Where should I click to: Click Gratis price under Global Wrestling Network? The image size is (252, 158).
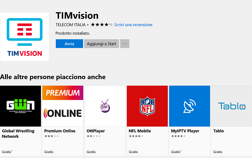(7, 152)
